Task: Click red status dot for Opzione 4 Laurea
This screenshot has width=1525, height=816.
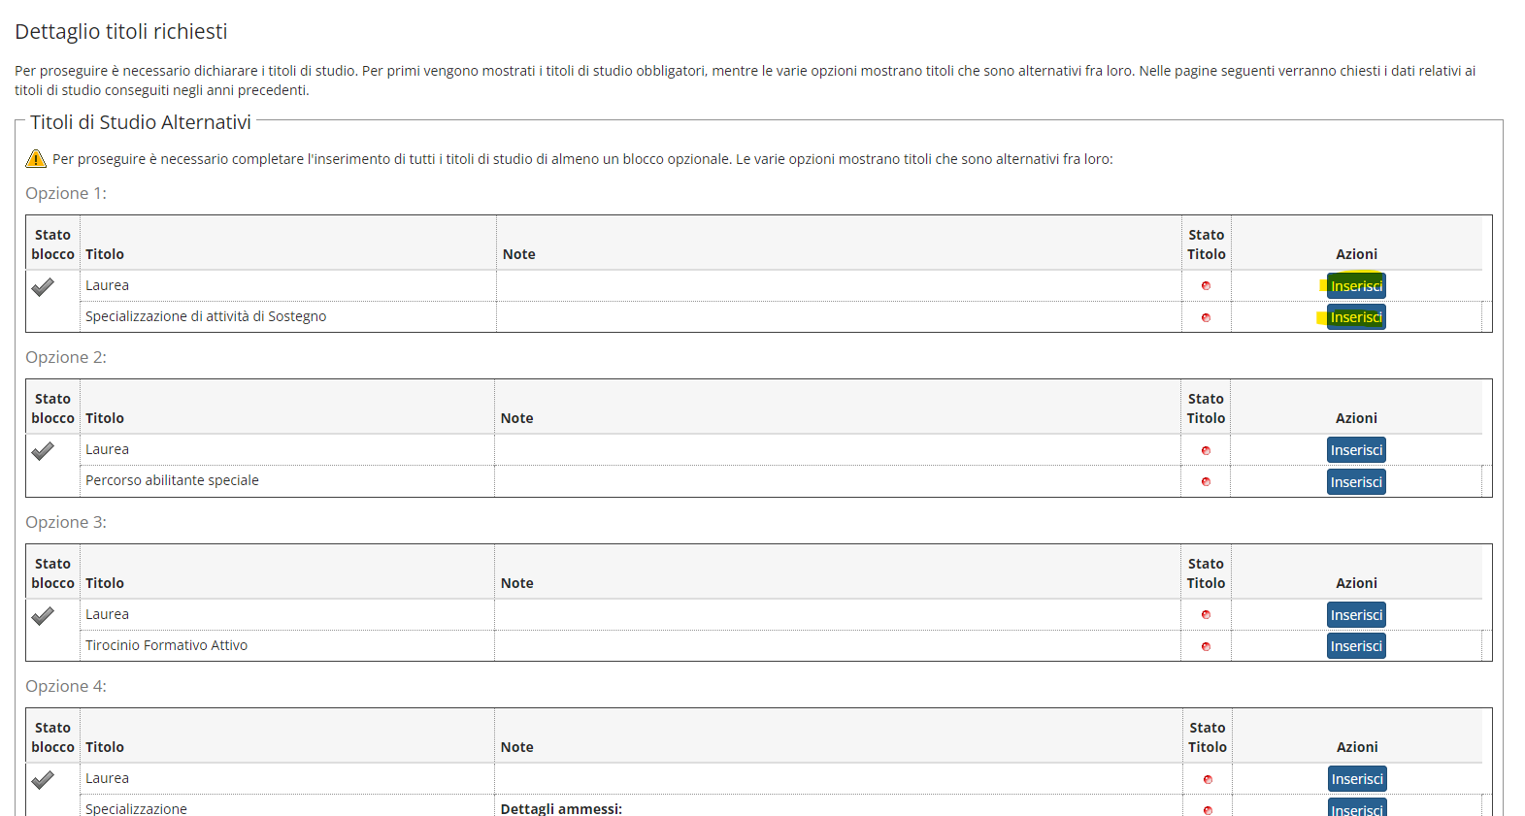Action: point(1208,779)
